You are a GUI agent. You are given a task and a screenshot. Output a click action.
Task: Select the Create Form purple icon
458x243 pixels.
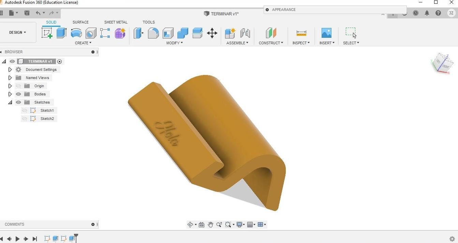pyautogui.click(x=120, y=33)
